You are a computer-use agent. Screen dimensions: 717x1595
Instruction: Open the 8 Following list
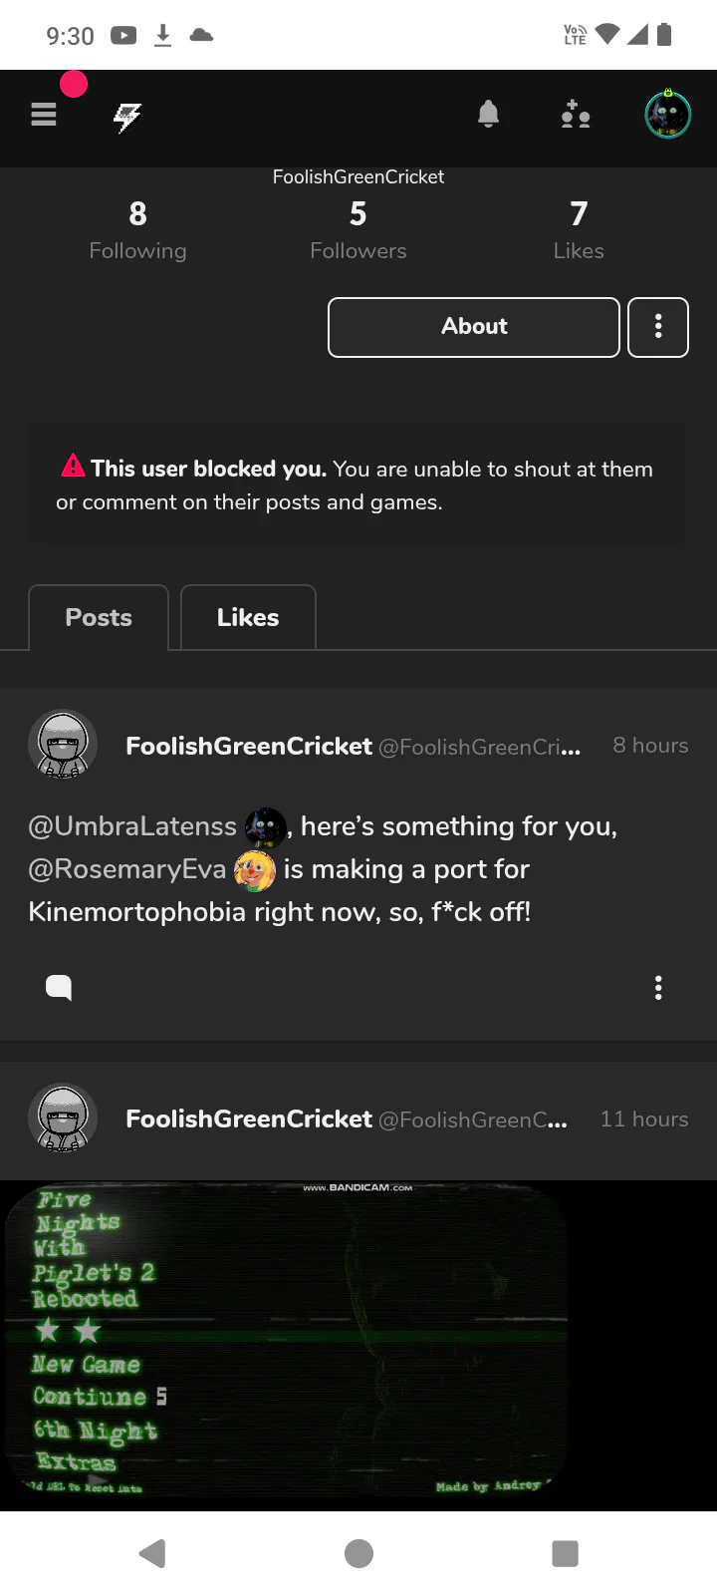tap(137, 229)
